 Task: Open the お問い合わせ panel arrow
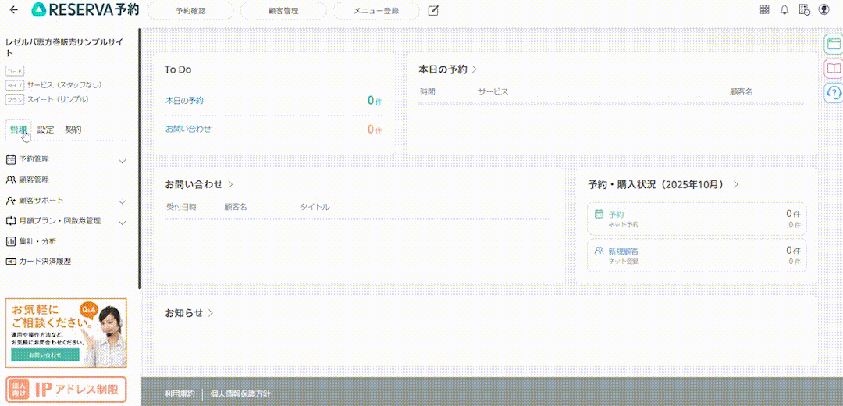230,184
